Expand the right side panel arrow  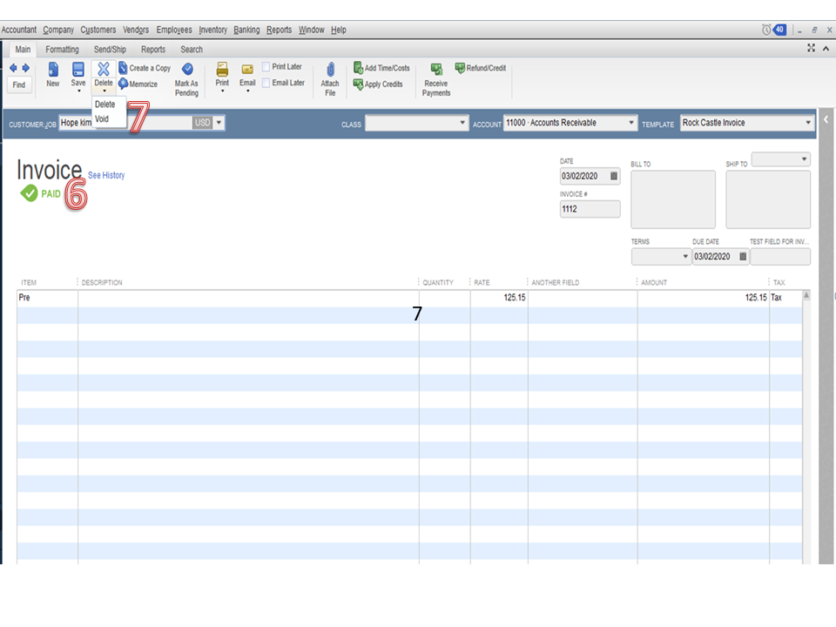pos(826,119)
